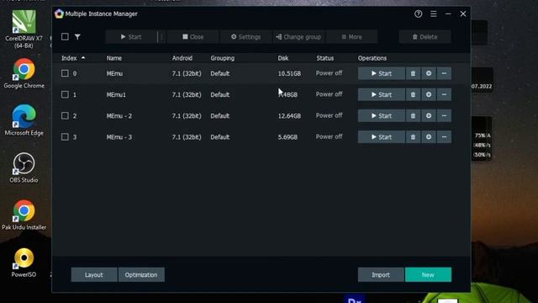Open the hamburger menu in title bar

(434, 14)
